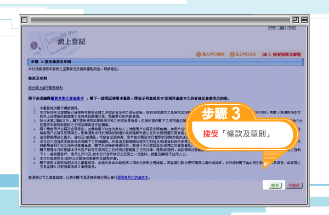
Task: Select step 1 輸入戶口資料 indicator
Action: tap(211, 54)
